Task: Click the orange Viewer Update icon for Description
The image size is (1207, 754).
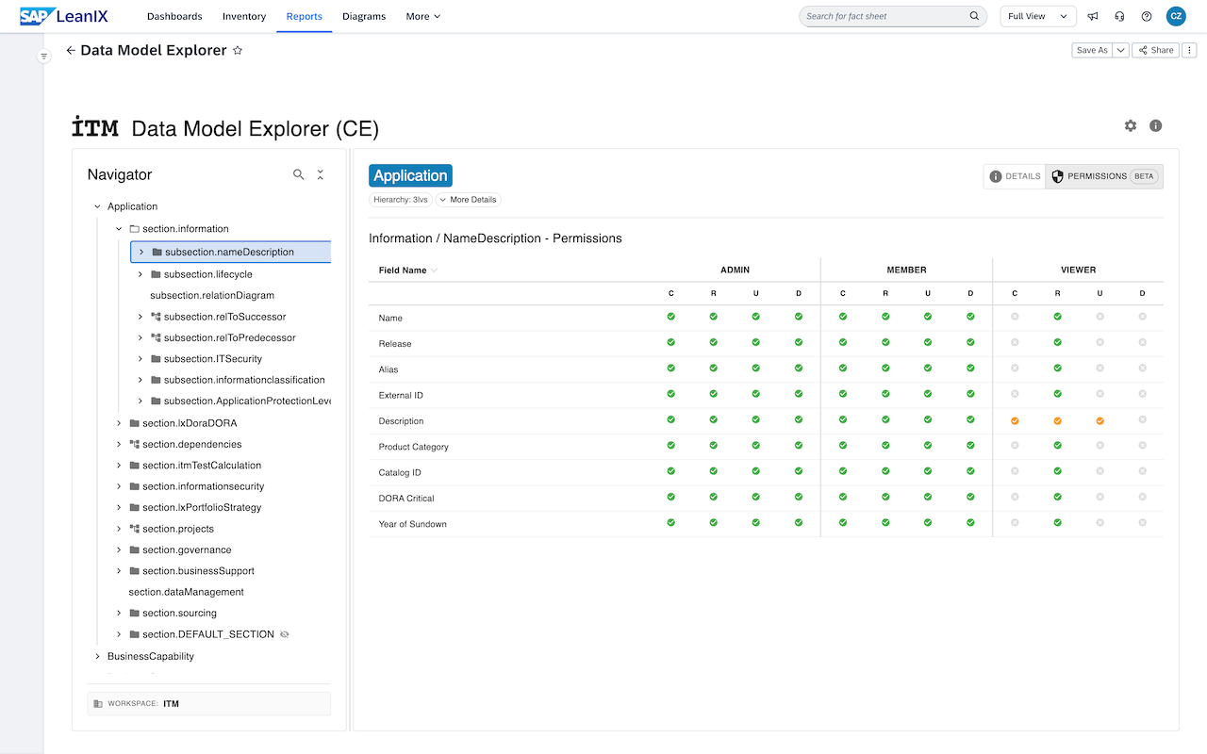Action: (x=1100, y=421)
